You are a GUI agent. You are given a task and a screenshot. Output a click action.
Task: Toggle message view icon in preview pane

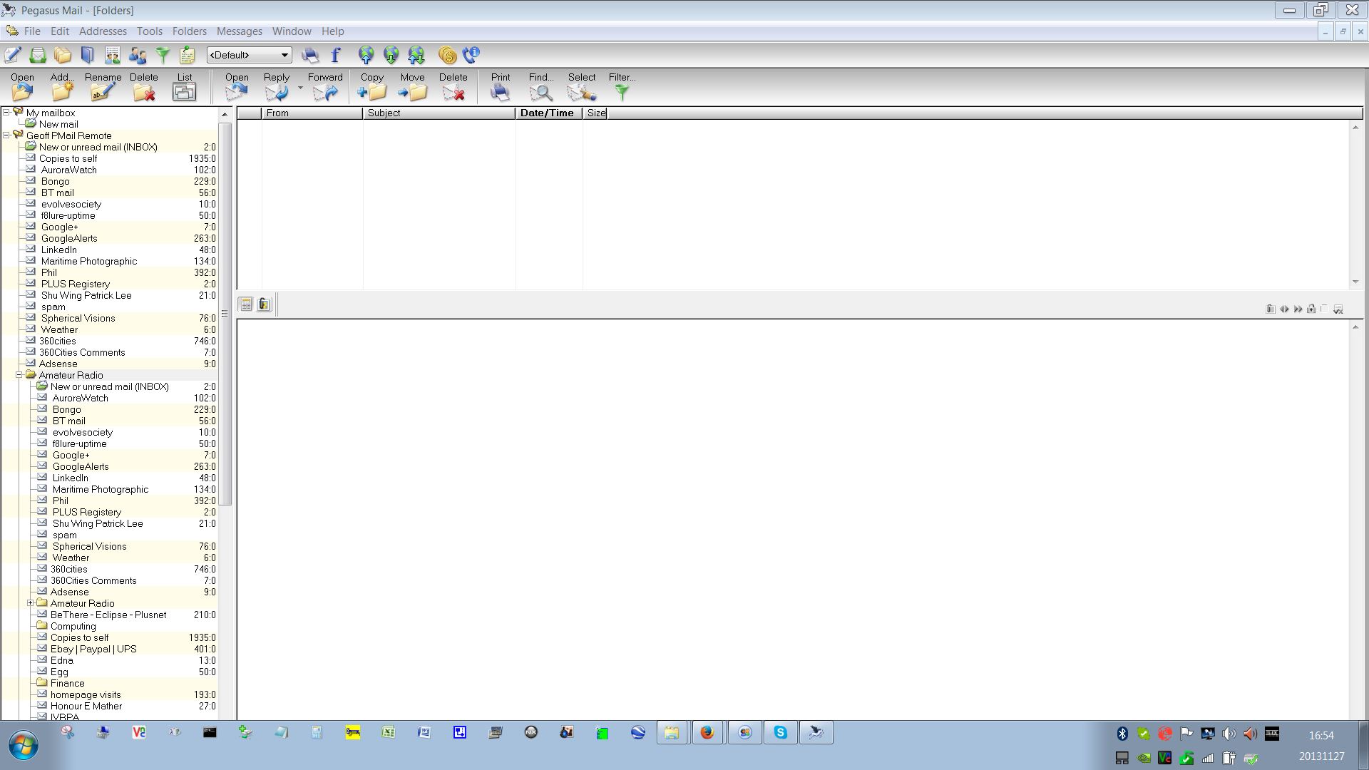(x=246, y=304)
